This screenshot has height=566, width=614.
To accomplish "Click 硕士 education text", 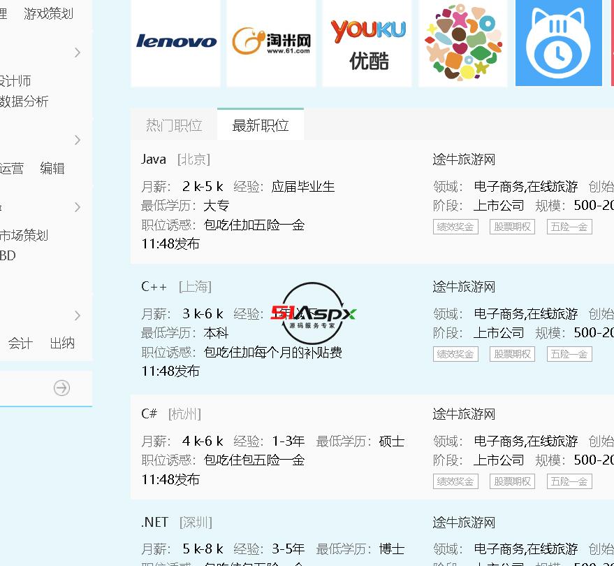I will tap(392, 441).
